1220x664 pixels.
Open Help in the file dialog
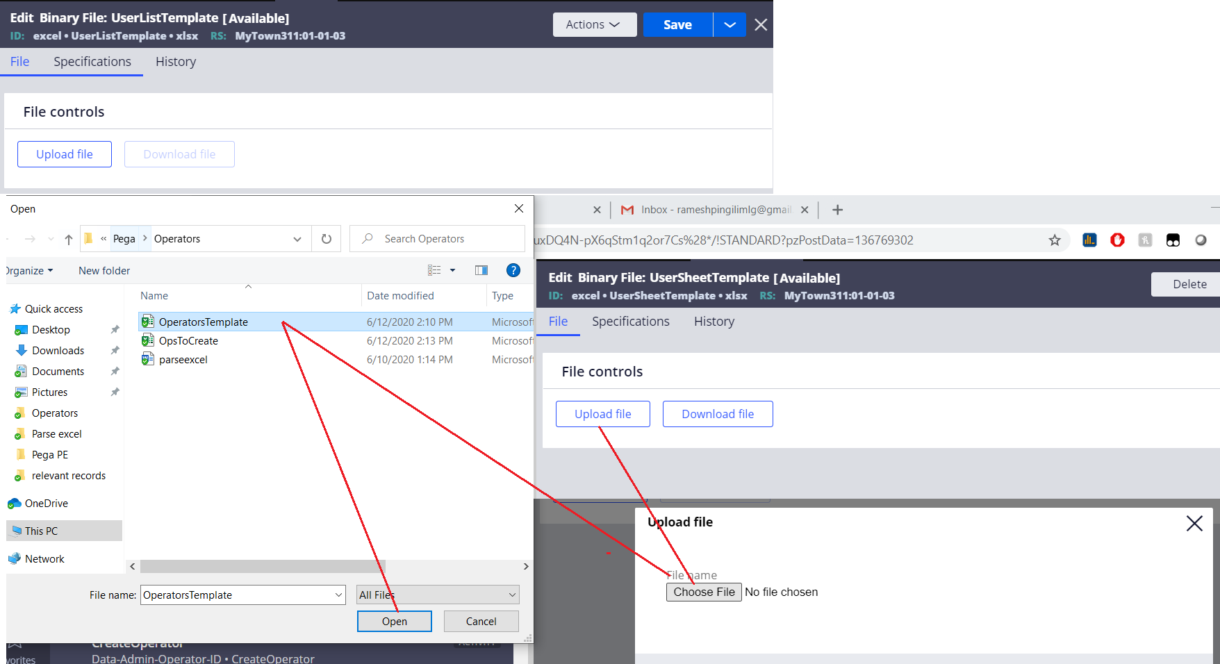pyautogui.click(x=513, y=270)
